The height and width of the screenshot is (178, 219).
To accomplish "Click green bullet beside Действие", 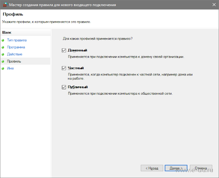I will (3, 54).
